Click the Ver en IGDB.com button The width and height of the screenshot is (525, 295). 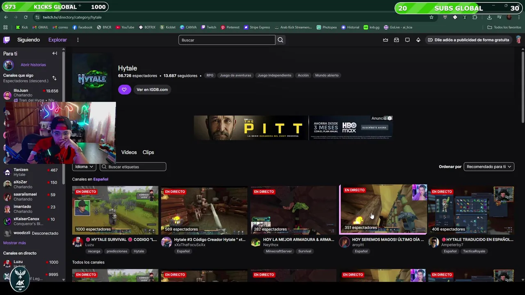[152, 89]
